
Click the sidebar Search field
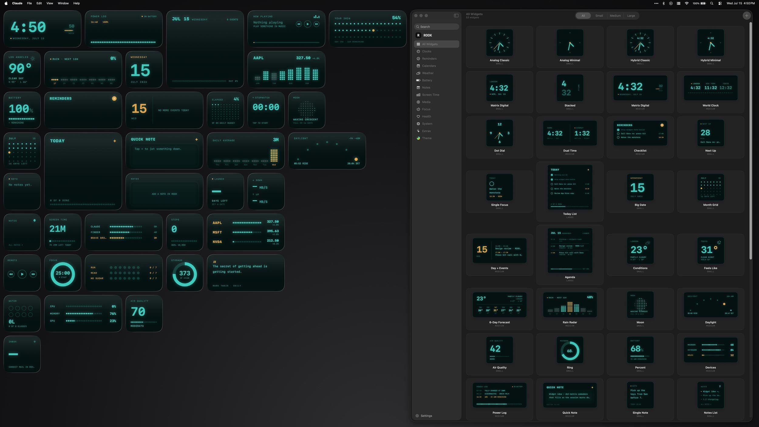pos(436,27)
